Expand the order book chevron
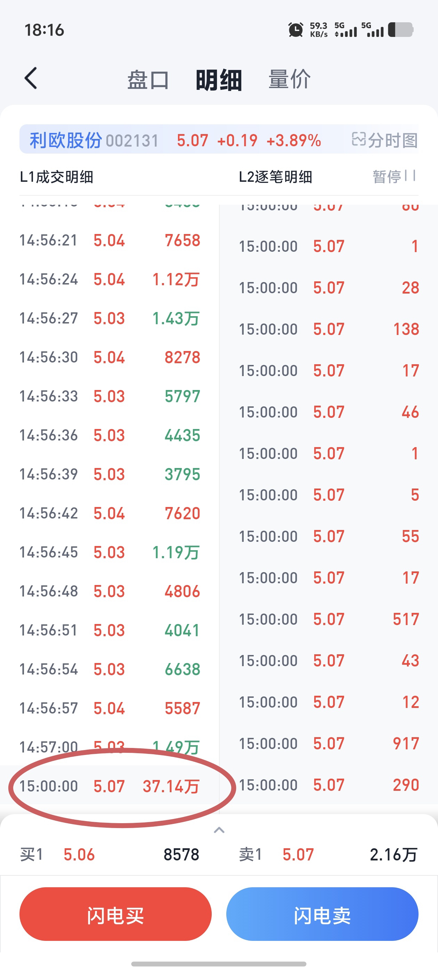 click(x=219, y=830)
